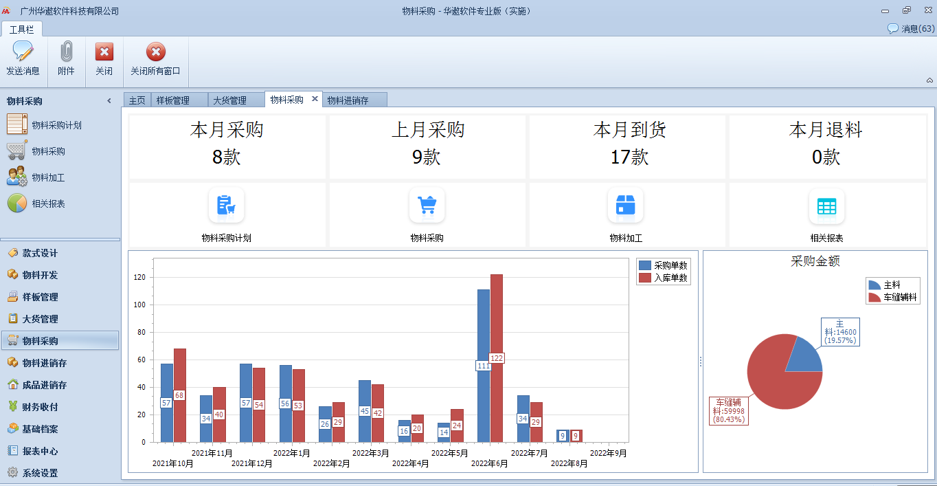Click the 发送消息 send message icon
This screenshot has width=937, height=486.
[23, 52]
